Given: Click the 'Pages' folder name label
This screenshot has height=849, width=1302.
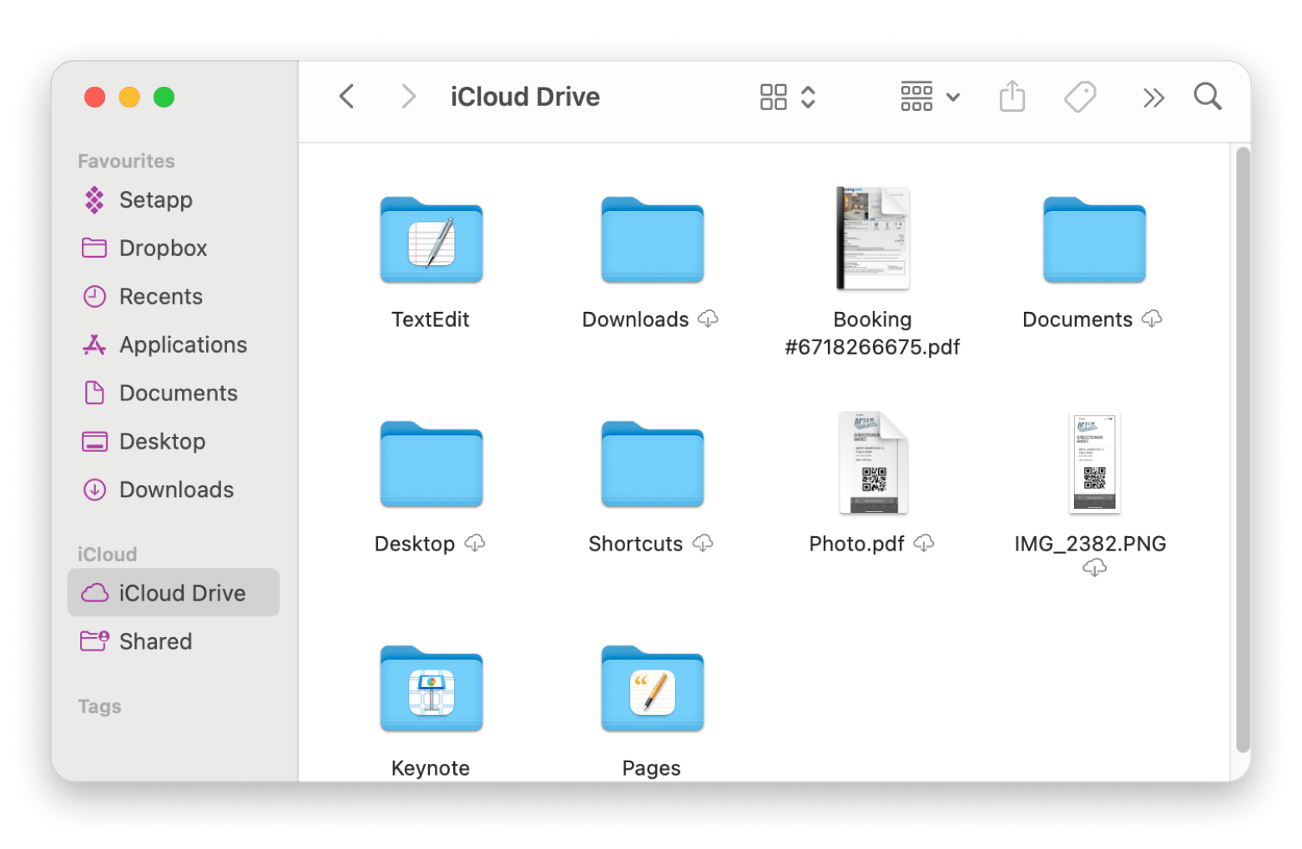Looking at the screenshot, I should pyautogui.click(x=651, y=768).
